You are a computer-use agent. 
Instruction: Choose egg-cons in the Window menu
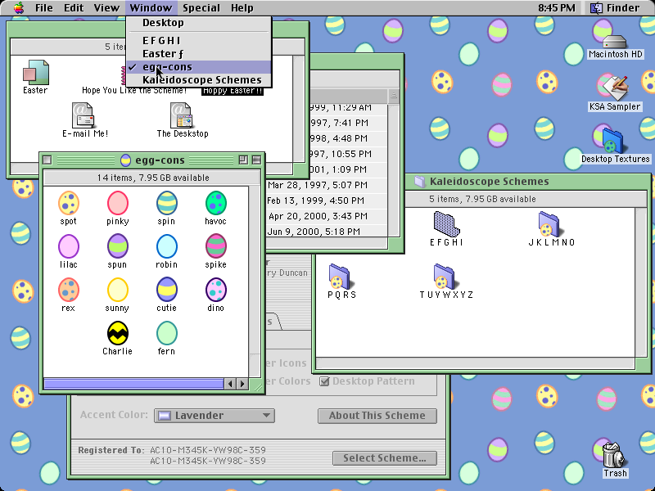click(x=199, y=67)
